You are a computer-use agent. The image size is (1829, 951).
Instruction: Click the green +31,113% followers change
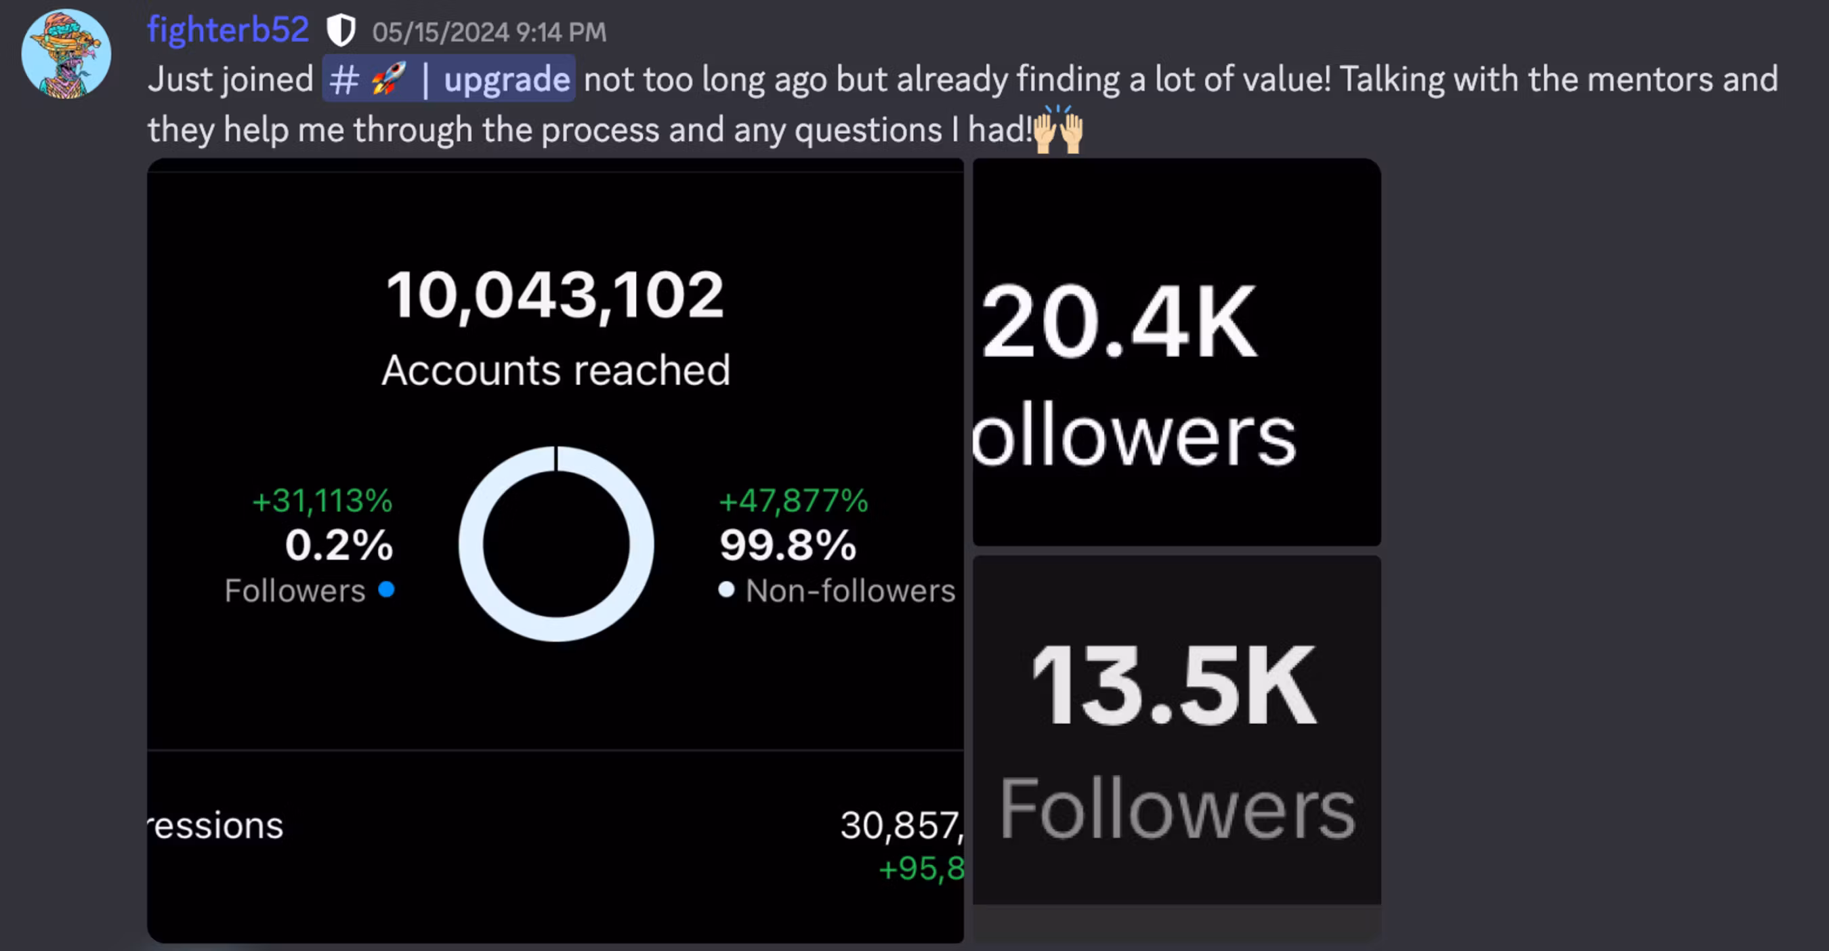click(x=322, y=501)
